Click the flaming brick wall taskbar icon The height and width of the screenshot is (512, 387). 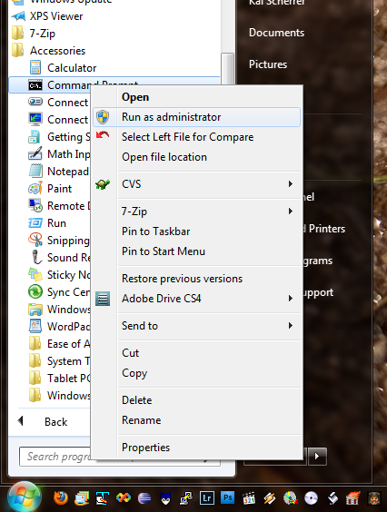pyautogui.click(x=352, y=498)
